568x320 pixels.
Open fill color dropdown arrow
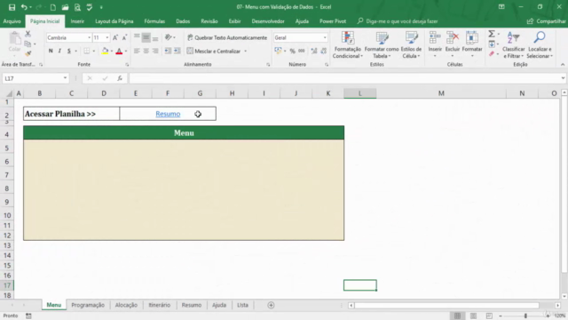(x=112, y=52)
